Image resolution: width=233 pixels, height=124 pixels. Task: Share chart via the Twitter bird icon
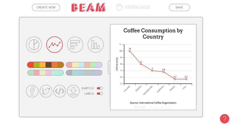(46, 91)
